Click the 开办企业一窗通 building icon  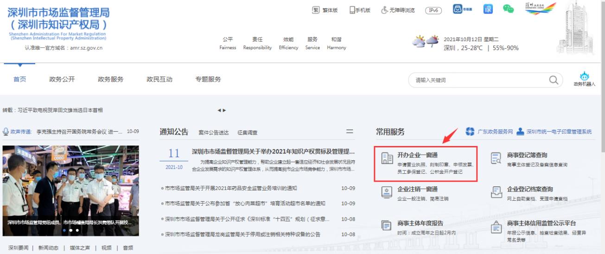tap(386, 159)
